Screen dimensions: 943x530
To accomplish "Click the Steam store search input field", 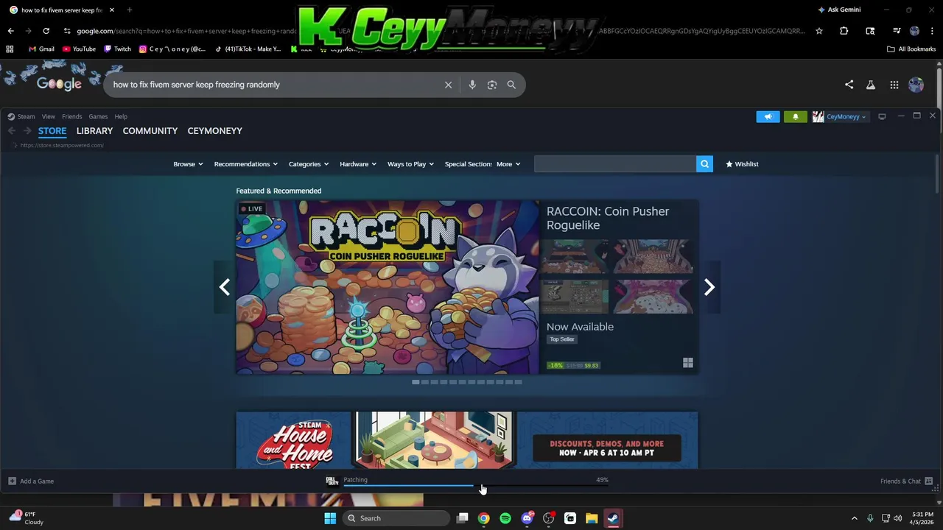I will 615,164.
